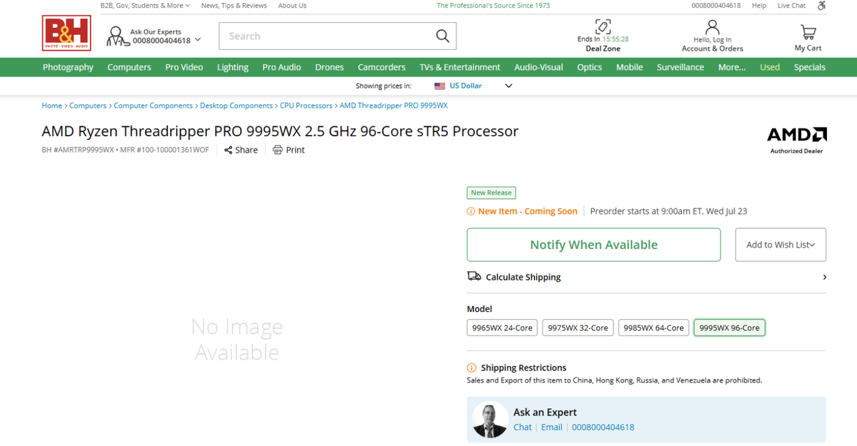Screen dimensions: 857x446
Task: Click the About Us link
Action: tap(292, 6)
